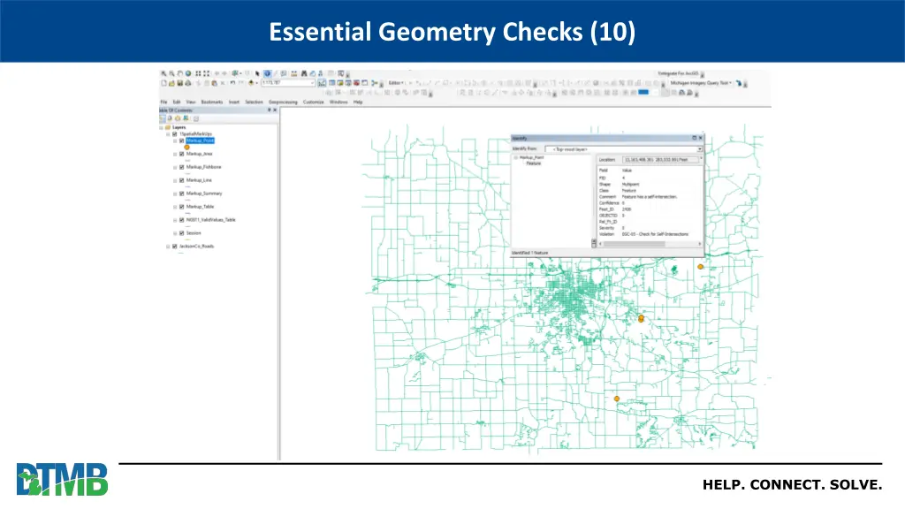Click the Fixed Zoom In icon
This screenshot has height=509, width=905.
(x=198, y=74)
